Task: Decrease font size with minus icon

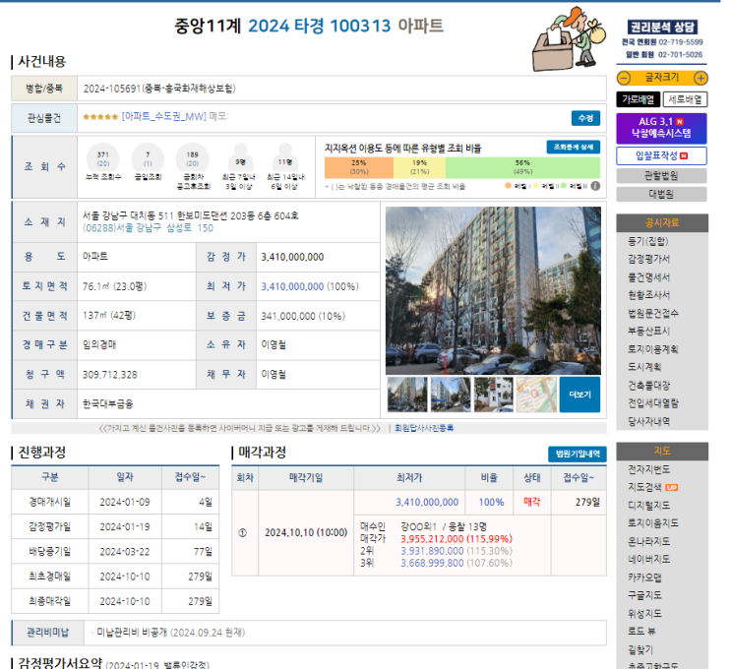Action: [624, 78]
